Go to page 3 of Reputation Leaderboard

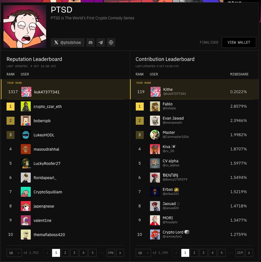pyautogui.click(x=74, y=253)
